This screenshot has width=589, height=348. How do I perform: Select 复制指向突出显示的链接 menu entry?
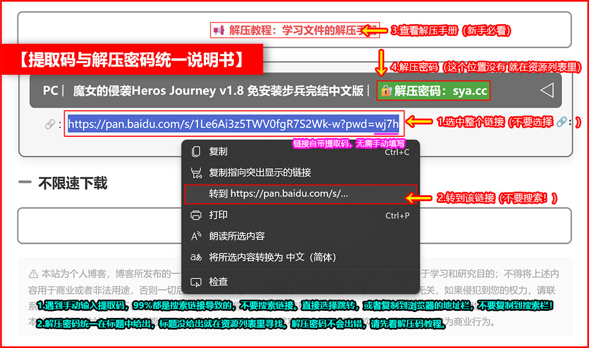[260, 173]
